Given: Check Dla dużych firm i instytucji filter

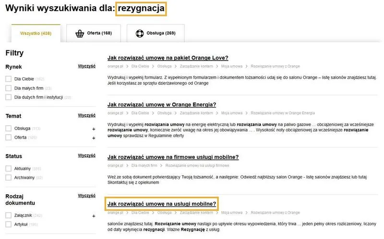Looking at the screenshot, I should (x=9, y=97).
